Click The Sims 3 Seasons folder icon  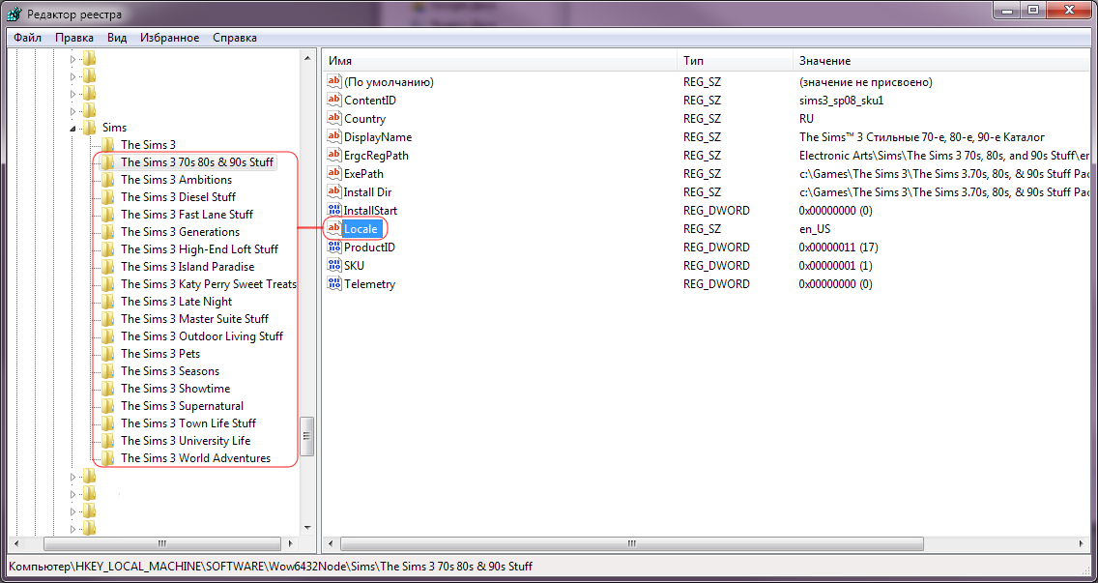click(x=107, y=371)
